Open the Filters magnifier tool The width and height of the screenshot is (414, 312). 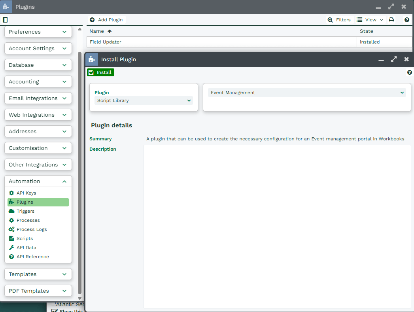pyautogui.click(x=330, y=20)
